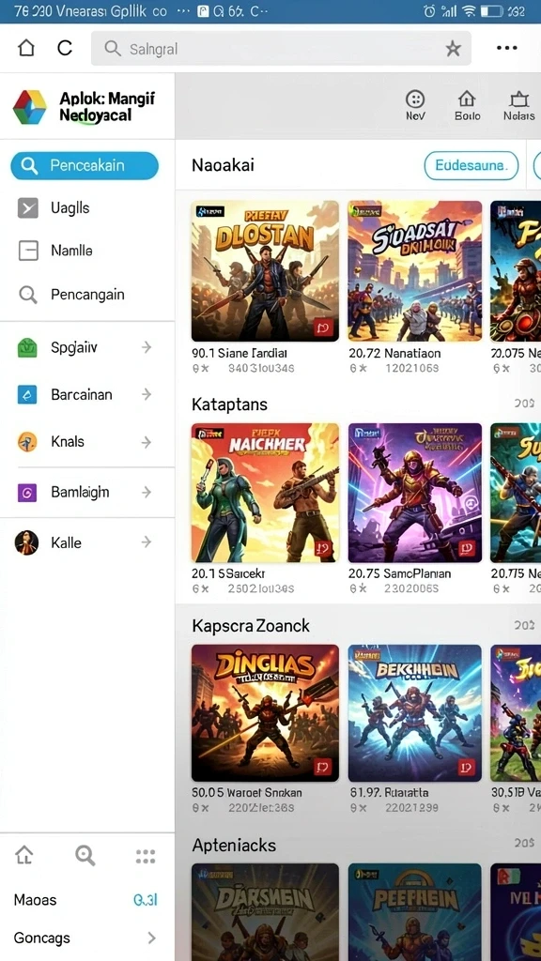541x961 pixels.
Task: Open Pencangain search sidebar item
Action: [87, 294]
